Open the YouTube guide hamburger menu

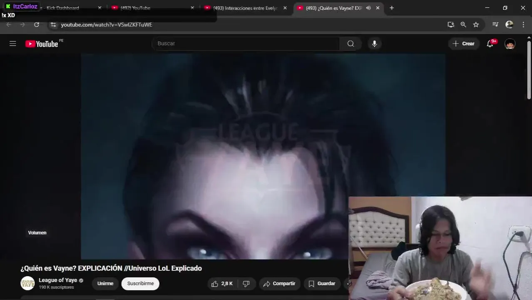coord(13,43)
